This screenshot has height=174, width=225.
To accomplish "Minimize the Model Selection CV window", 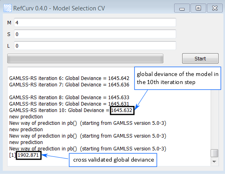I will (x=182, y=8).
